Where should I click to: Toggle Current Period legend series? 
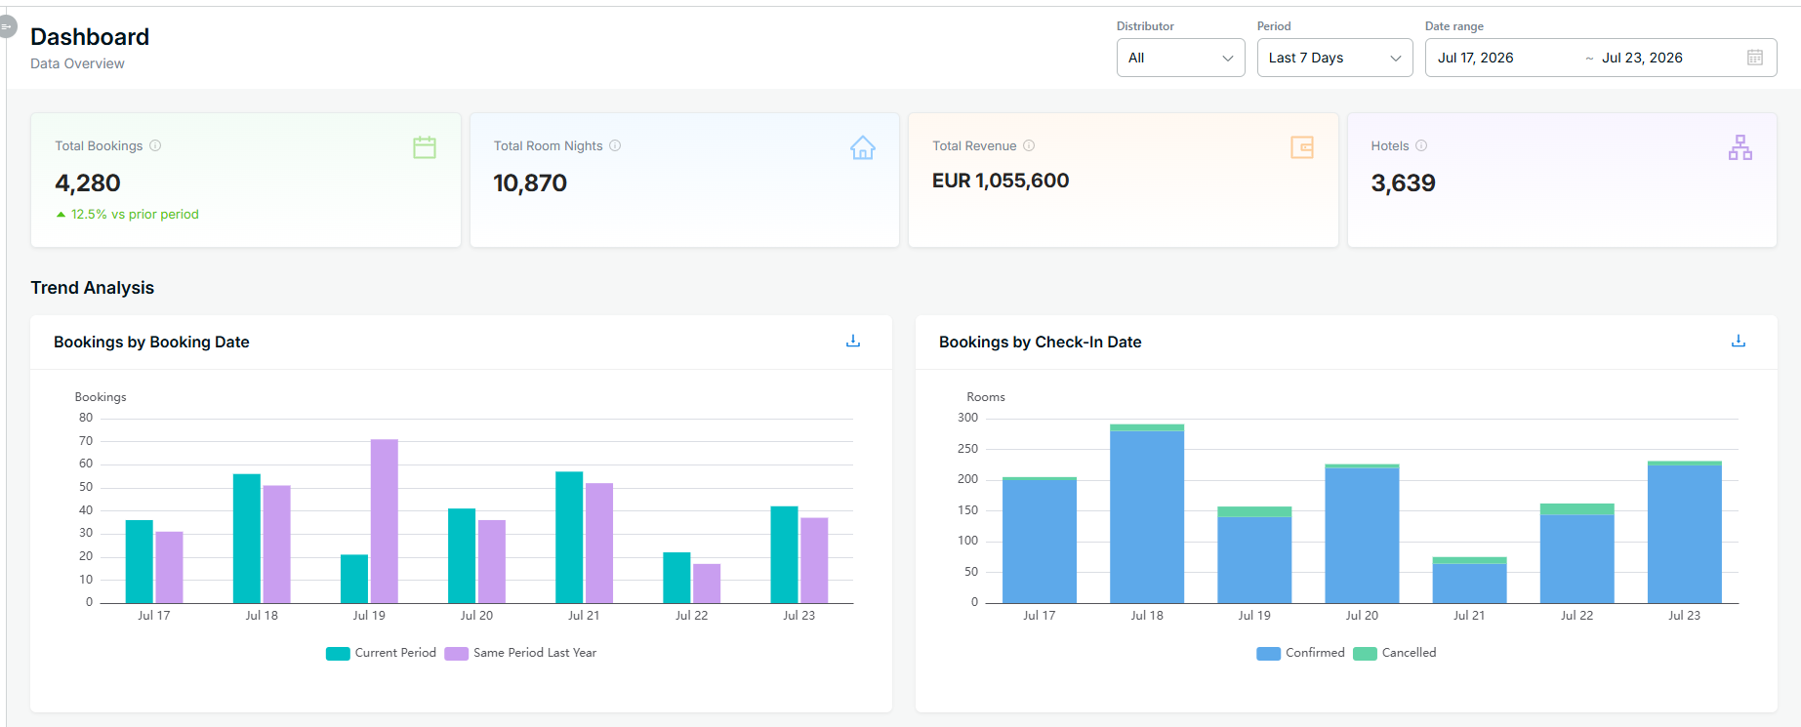click(381, 653)
